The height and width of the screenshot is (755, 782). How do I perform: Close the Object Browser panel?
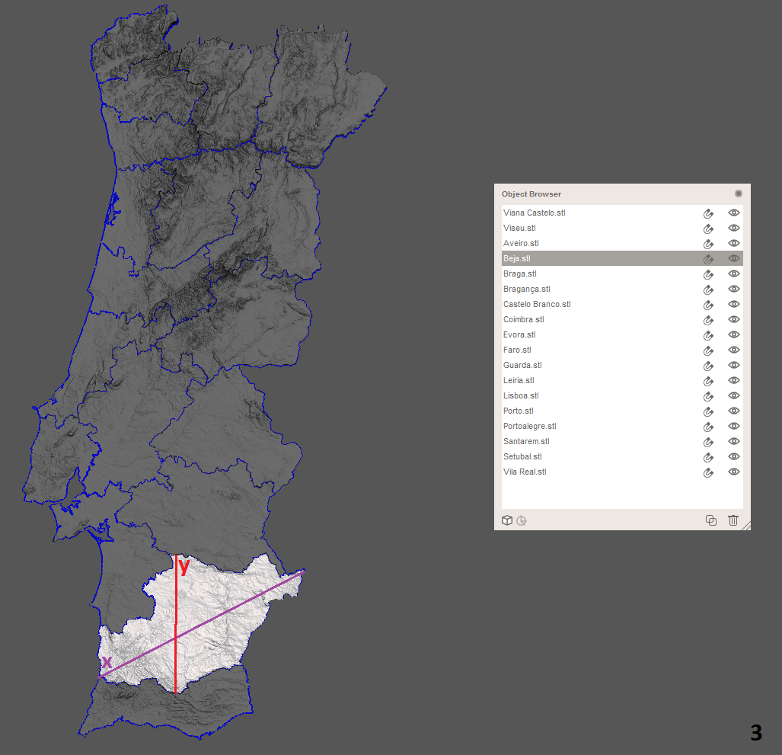[x=739, y=194]
